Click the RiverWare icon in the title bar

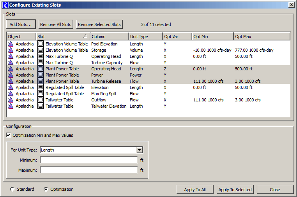pyautogui.click(x=5, y=5)
